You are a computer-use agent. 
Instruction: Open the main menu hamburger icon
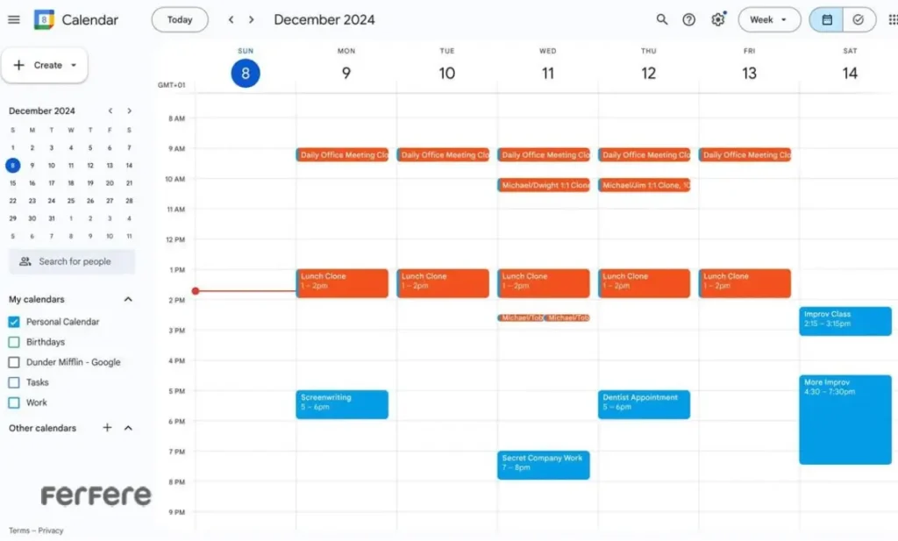tap(13, 19)
